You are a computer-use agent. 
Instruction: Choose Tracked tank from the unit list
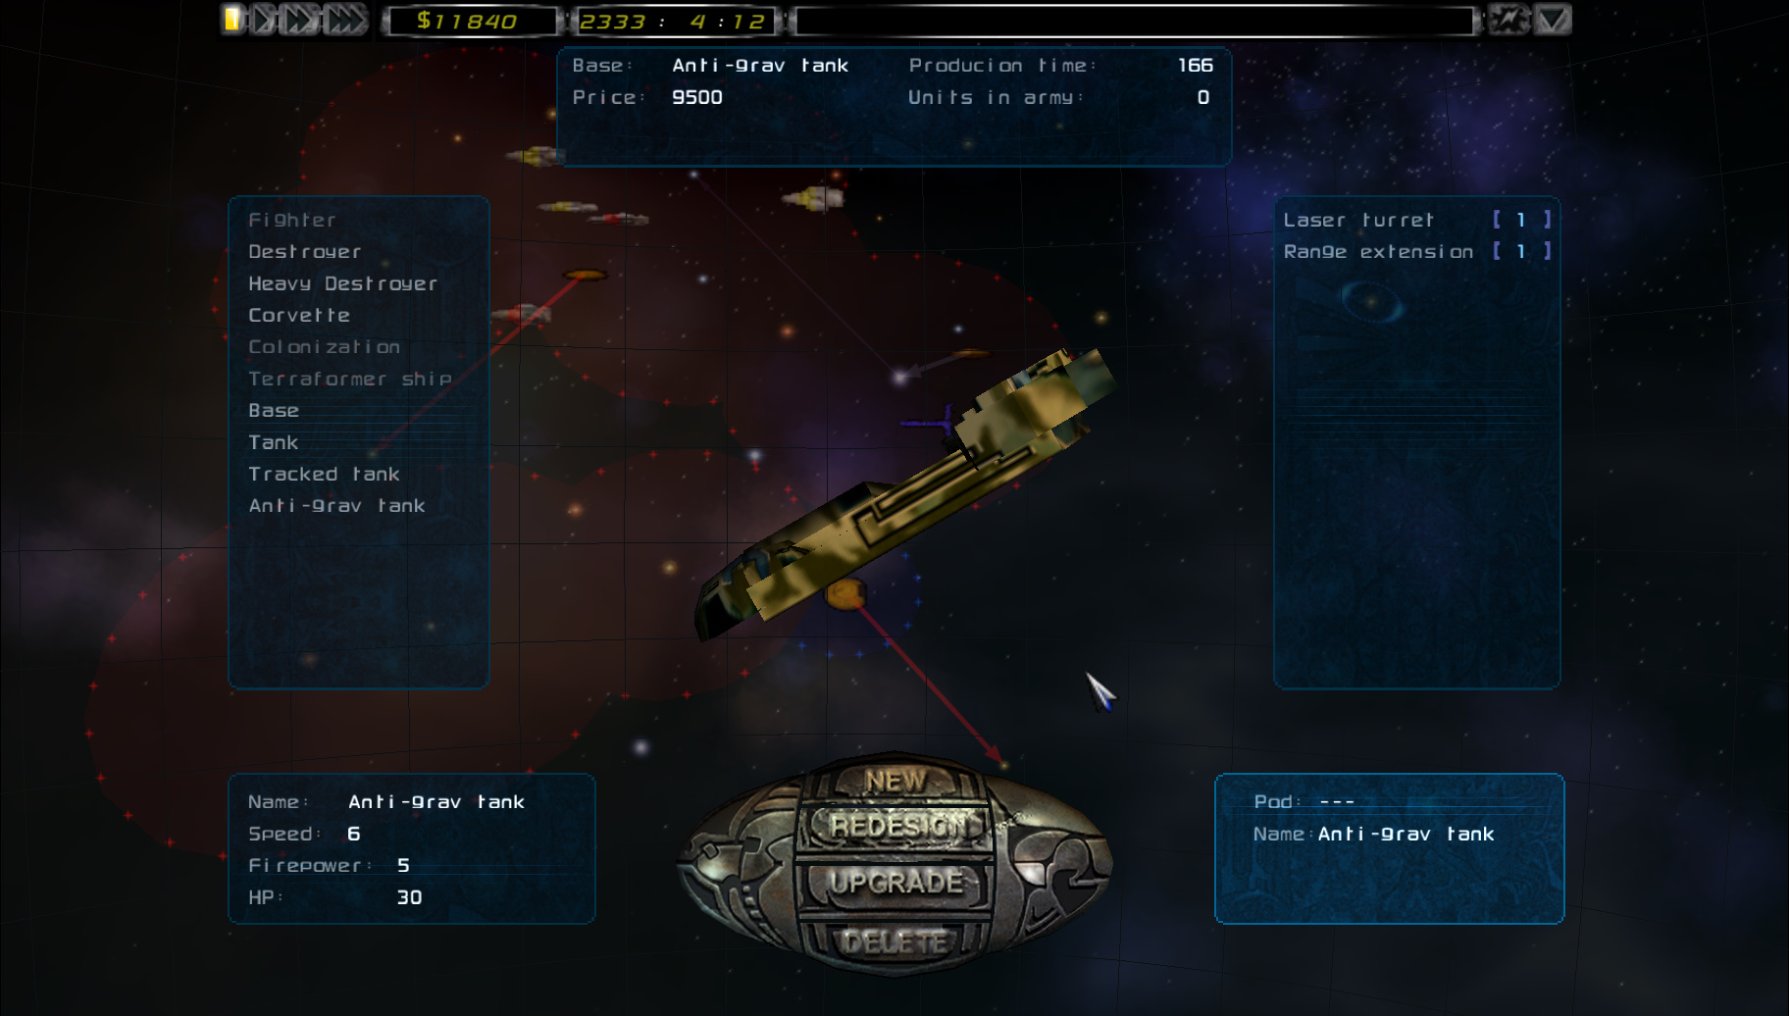pos(324,475)
